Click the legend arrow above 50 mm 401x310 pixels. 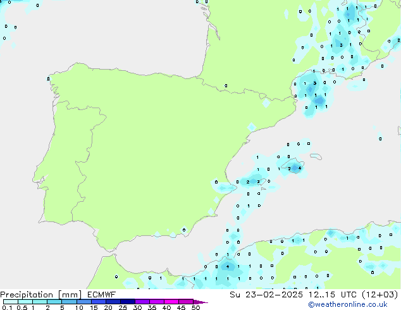click(200, 302)
